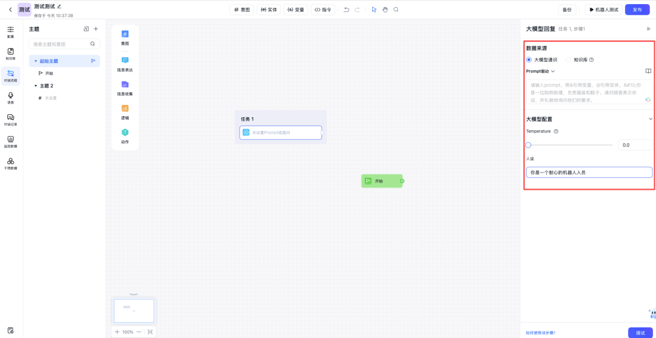
Task: Select the 未设置Prompt step in 任务 1
Action: tap(281, 132)
